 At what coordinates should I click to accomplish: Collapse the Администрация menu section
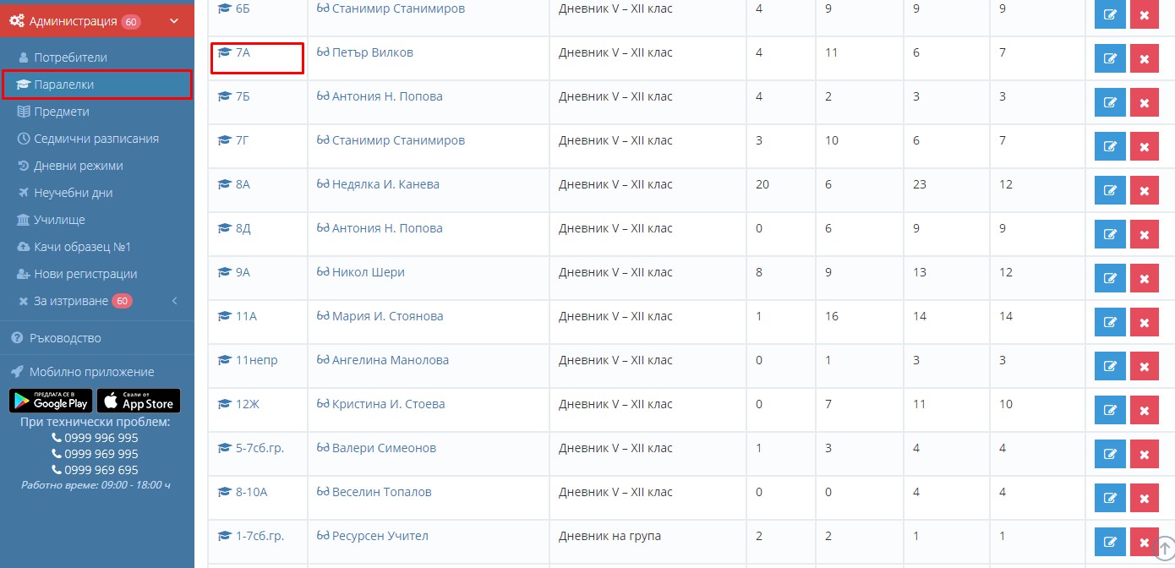pyautogui.click(x=173, y=21)
